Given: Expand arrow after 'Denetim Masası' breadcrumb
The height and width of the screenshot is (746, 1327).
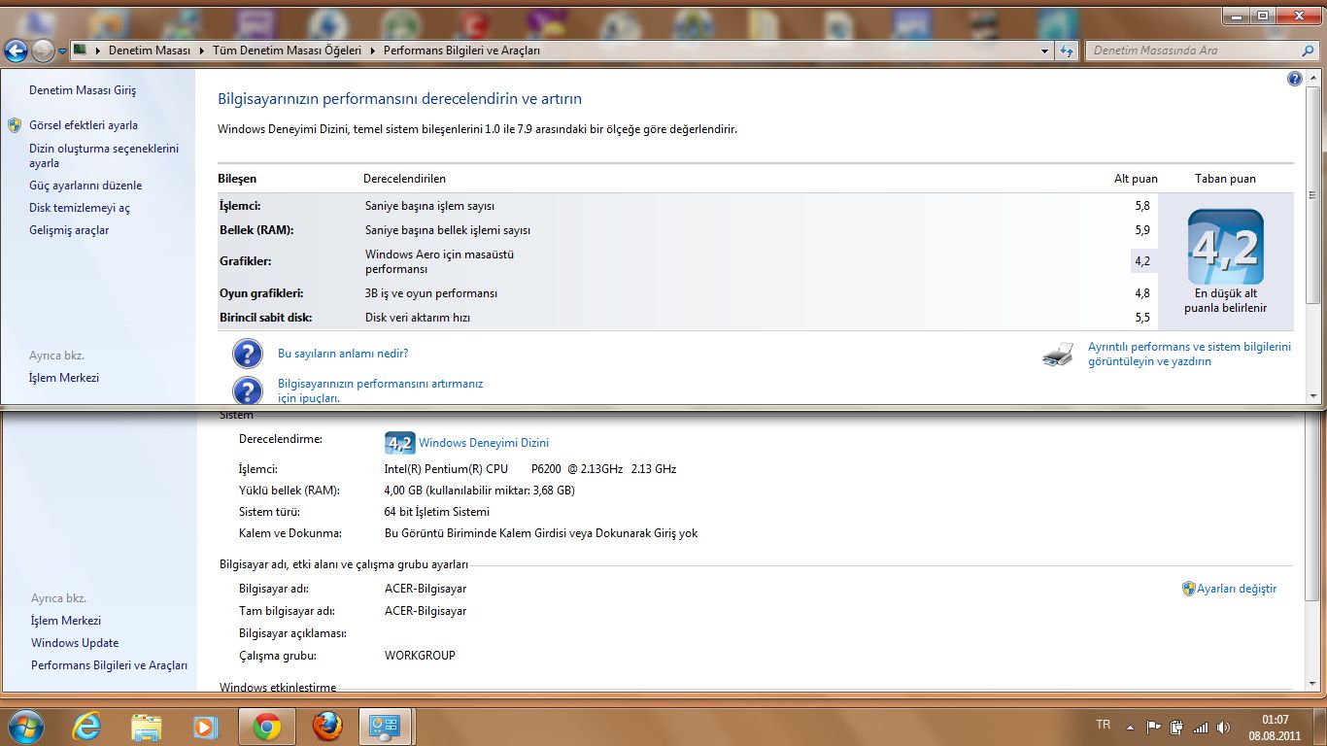Looking at the screenshot, I should coord(201,51).
